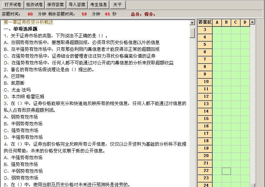Viewport: 265px width, 187px height.
Task: Select answer A for question 3
Action: tap(217, 30)
